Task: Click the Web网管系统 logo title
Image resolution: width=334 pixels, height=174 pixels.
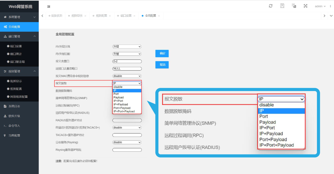Action: click(x=20, y=7)
